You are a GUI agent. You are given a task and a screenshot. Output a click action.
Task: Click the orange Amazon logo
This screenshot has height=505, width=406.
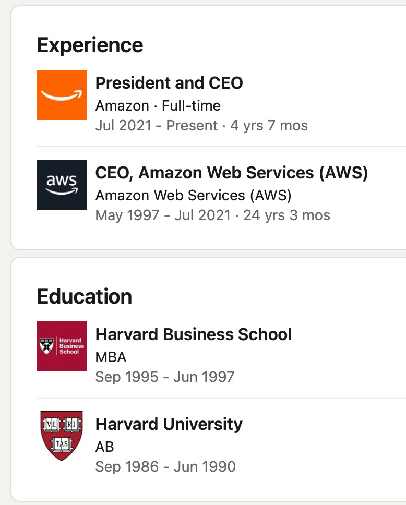(62, 95)
